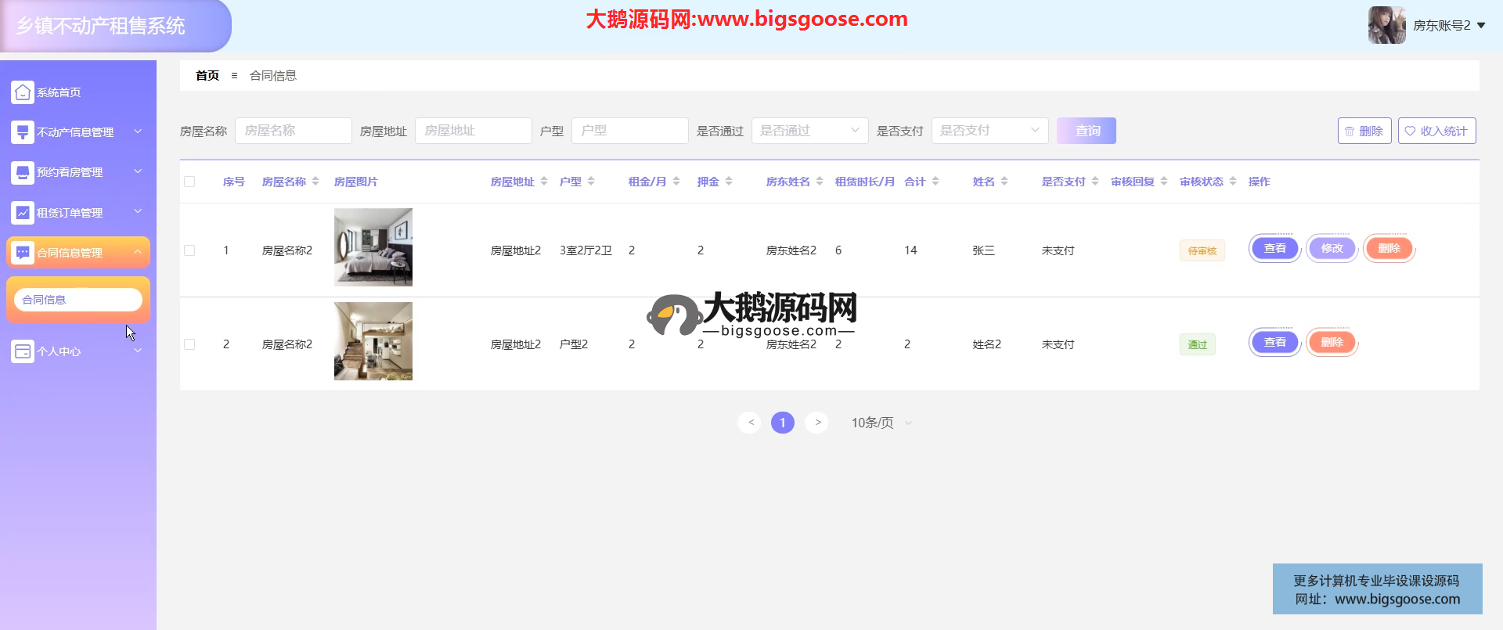Open the 10条/页 page size dropdown
1503x630 pixels.
[x=881, y=423]
